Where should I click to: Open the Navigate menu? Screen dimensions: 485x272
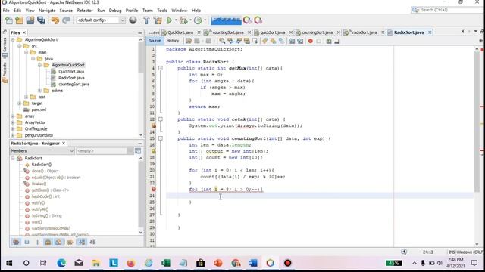point(47,10)
